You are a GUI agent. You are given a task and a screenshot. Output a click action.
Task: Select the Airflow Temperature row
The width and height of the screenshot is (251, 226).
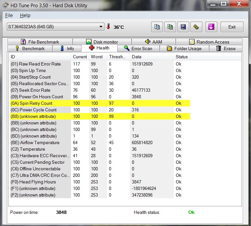pyautogui.click(x=100, y=142)
